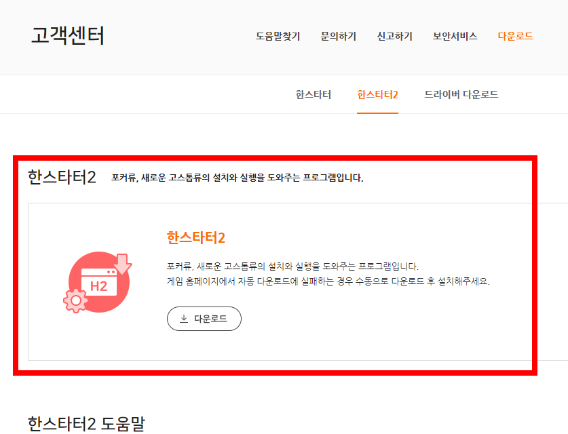This screenshot has width=568, height=434.
Task: Select 신고하기 from the top menu
Action: [x=394, y=37]
